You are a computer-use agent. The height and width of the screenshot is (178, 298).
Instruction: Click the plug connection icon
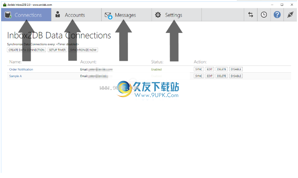click(x=290, y=14)
